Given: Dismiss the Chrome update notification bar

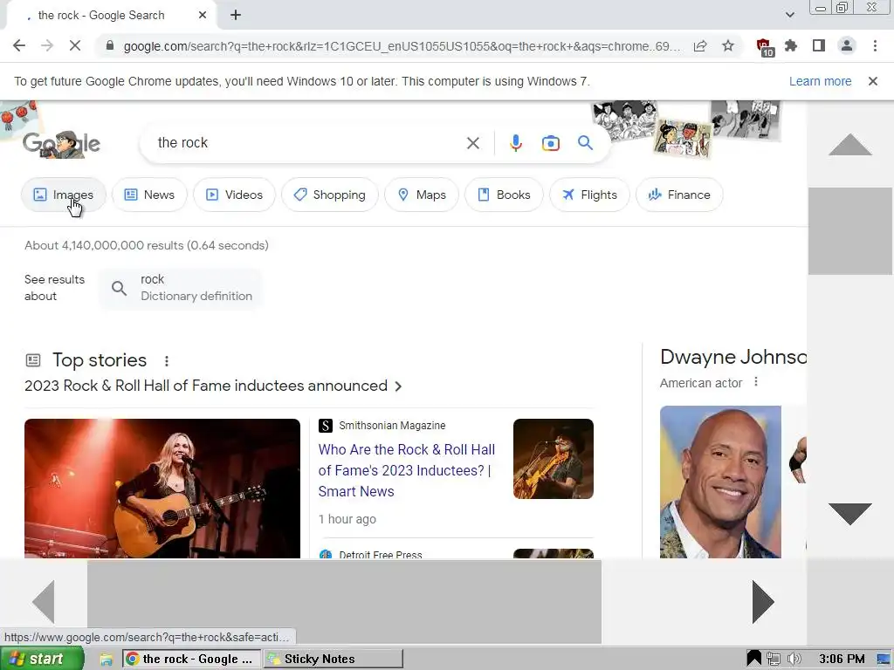Looking at the screenshot, I should (x=873, y=81).
